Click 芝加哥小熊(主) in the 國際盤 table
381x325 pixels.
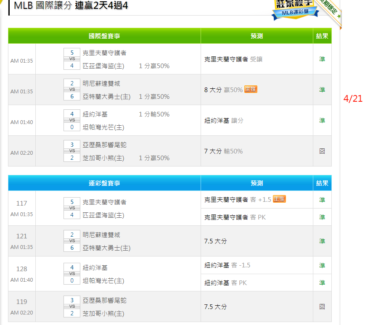point(103,158)
